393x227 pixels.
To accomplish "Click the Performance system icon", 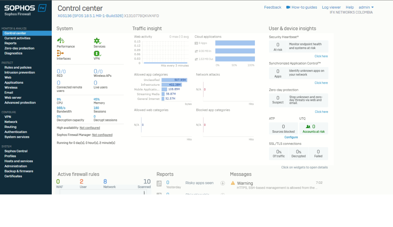I will 61,40.
